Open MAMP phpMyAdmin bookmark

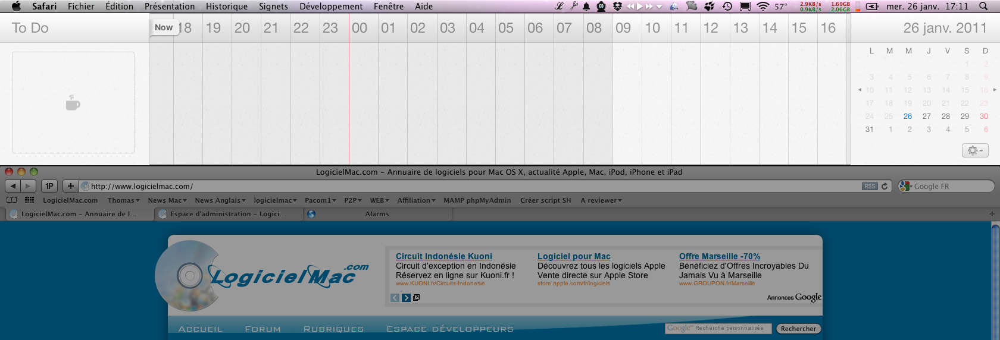tap(477, 200)
